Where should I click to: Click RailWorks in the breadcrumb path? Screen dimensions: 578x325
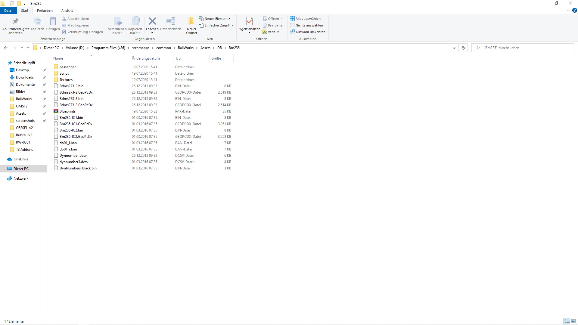click(185, 48)
